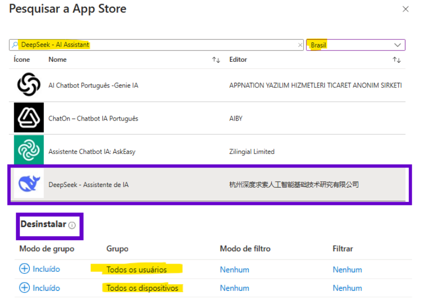Click the APPNATION YAZILIM publisher cell

(316, 85)
